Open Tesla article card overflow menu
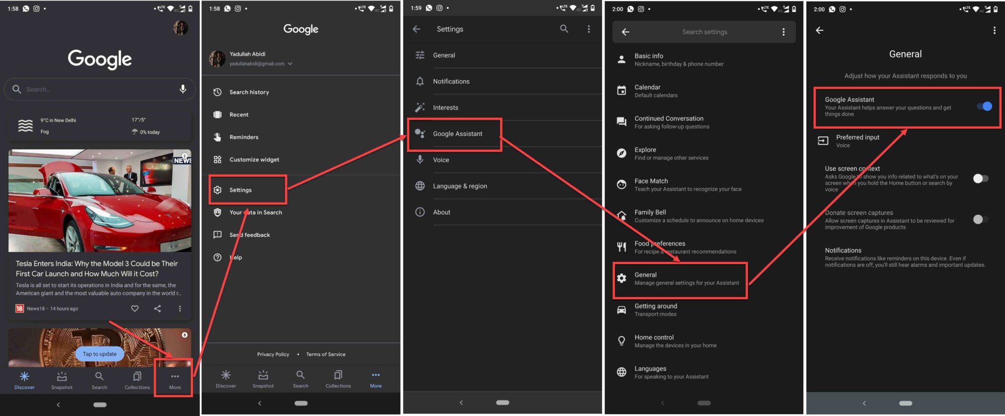1005x416 pixels. click(x=180, y=308)
